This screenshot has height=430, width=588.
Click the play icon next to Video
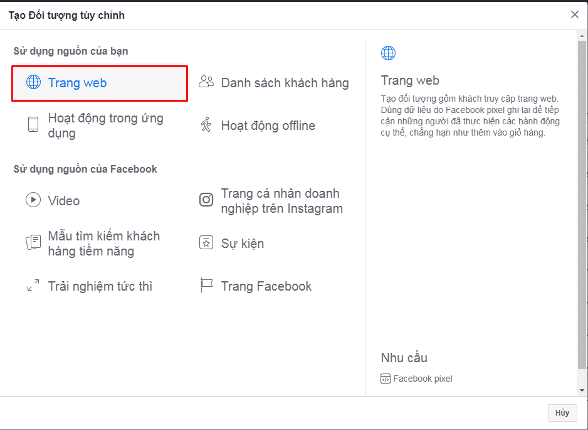(33, 200)
